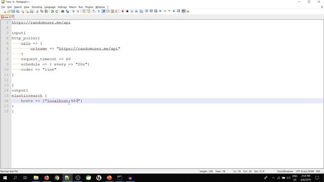Click 'request_timeout' text on line 8
This screenshot has height=182, width=324.
(x=38, y=59)
